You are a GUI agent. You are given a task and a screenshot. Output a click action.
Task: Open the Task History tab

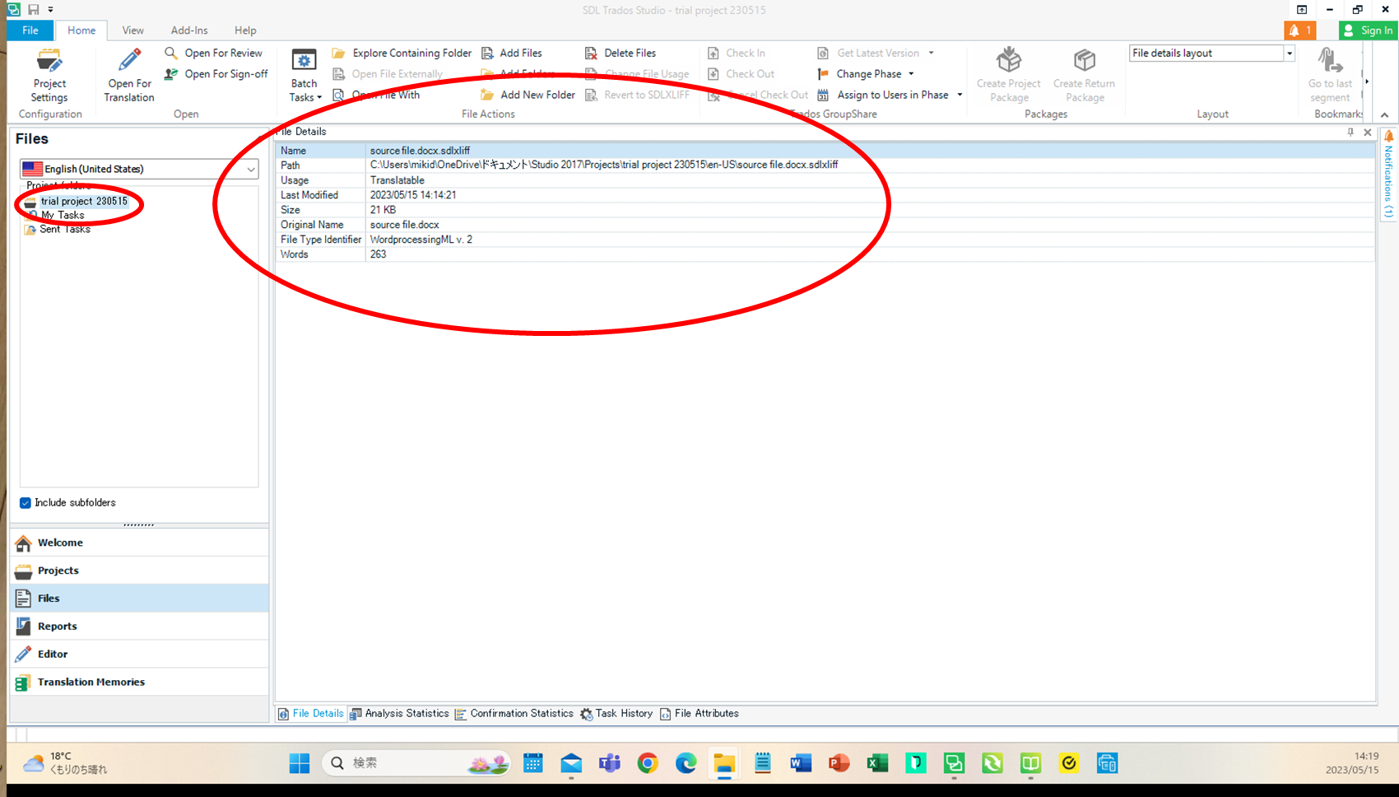(616, 714)
